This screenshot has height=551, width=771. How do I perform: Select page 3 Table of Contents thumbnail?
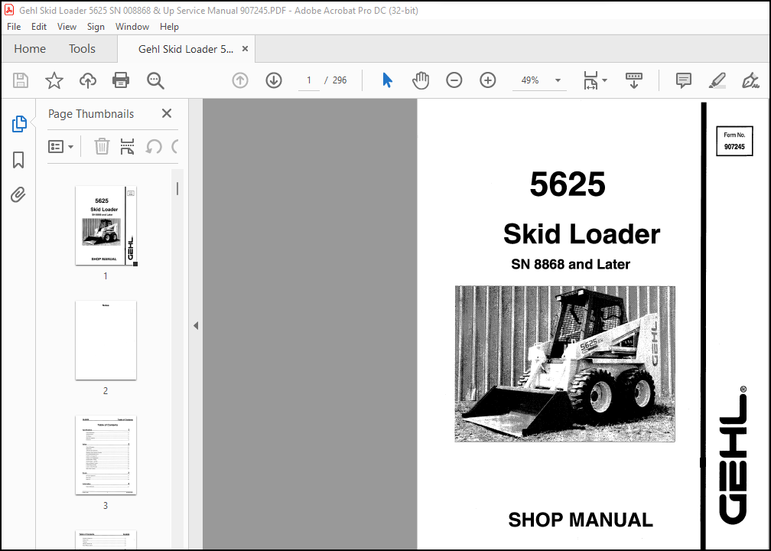[106, 455]
